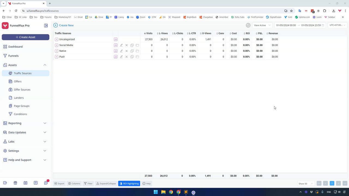This screenshot has width=349, height=196.
Task: Expand the Reporting sidebar section
Action: pos(45,123)
